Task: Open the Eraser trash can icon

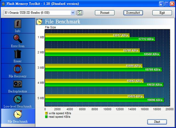Action: click(x=18, y=54)
